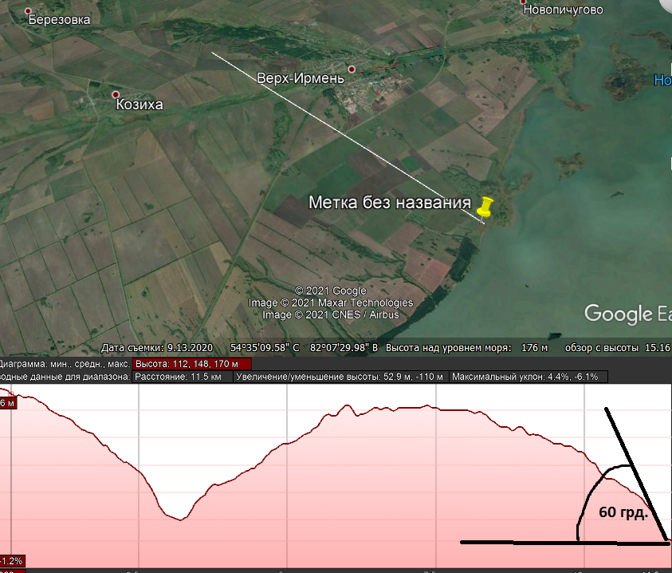Click the Верх-Ирмень town marker dot
The image size is (672, 573).
click(x=352, y=69)
